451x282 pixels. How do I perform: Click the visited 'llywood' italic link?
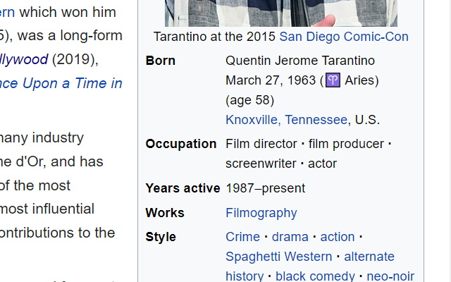24,59
